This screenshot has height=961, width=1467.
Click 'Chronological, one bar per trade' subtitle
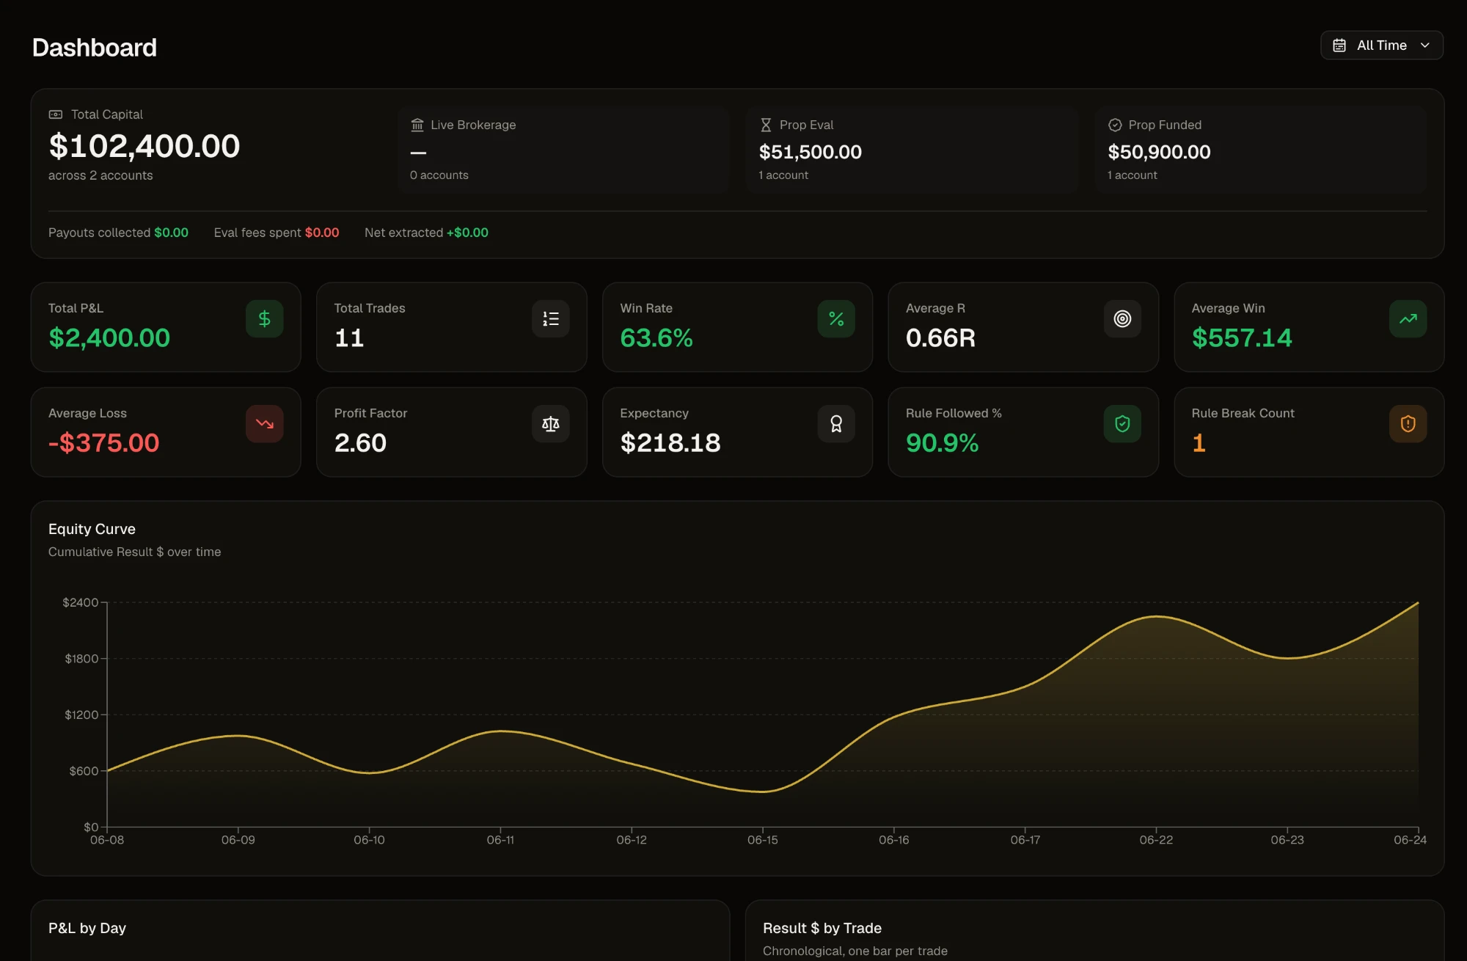click(x=855, y=951)
